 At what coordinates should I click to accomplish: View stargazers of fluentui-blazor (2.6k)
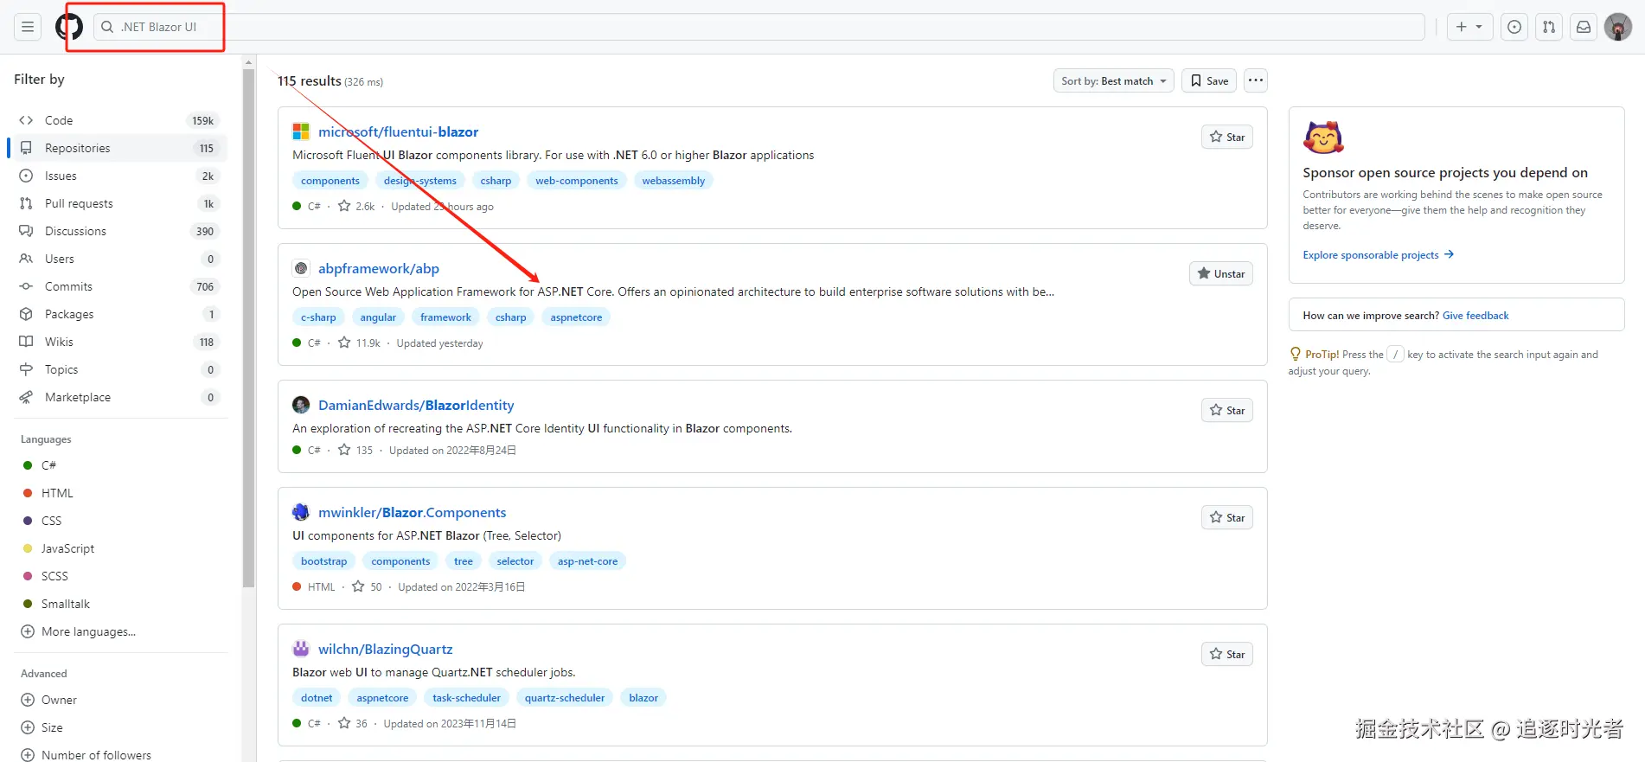pyautogui.click(x=356, y=206)
